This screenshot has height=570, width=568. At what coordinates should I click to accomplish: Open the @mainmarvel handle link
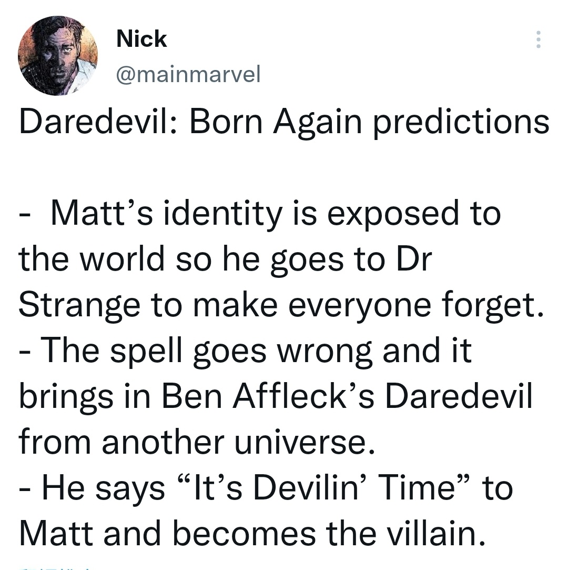pyautogui.click(x=188, y=74)
